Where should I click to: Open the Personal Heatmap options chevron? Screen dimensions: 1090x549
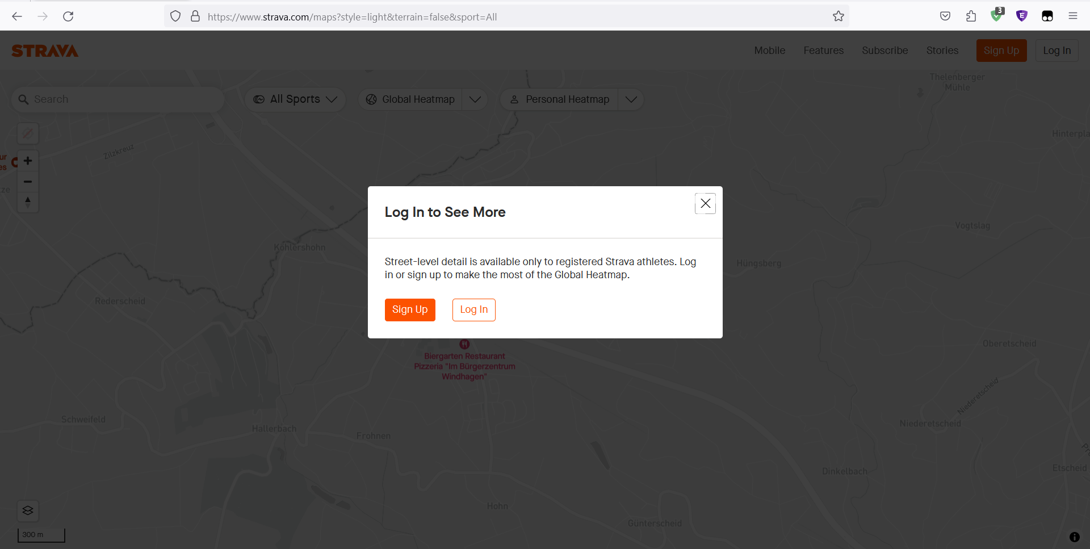631,99
